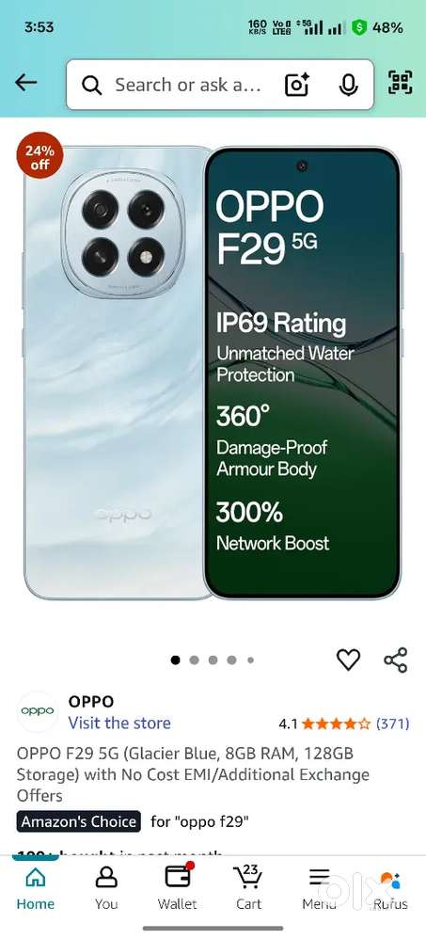
Task: Select the second image carousel dot
Action: coord(194,660)
